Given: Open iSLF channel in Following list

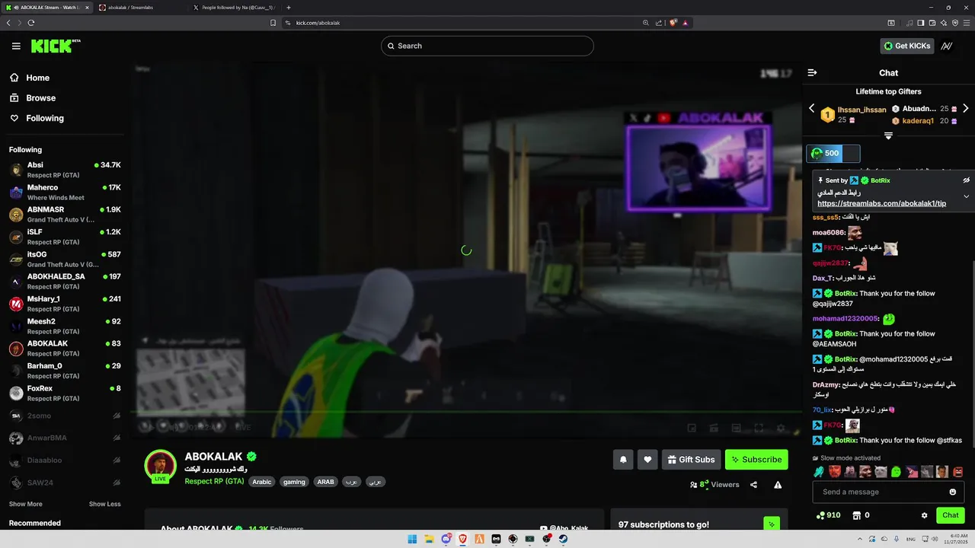Looking at the screenshot, I should (66, 237).
